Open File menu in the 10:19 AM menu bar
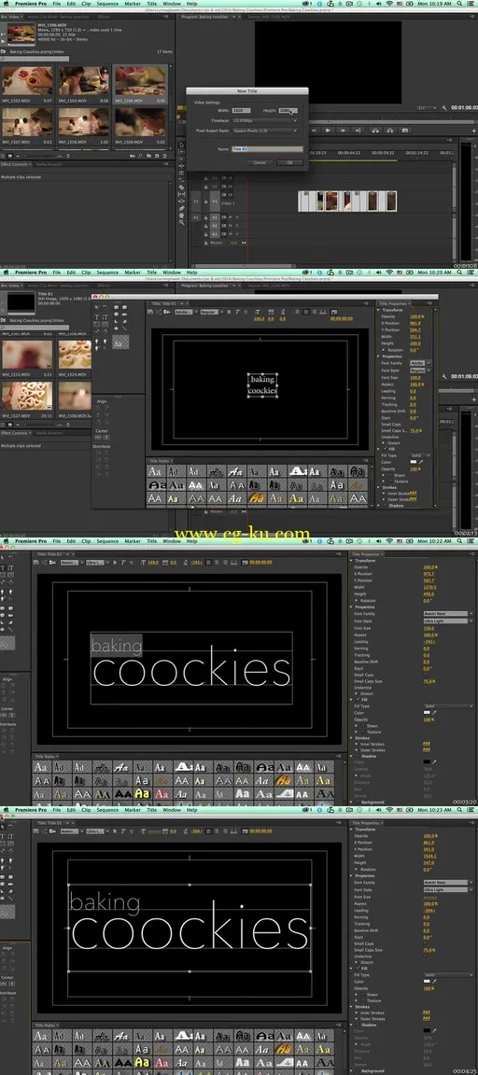The image size is (478, 1075). [x=57, y=4]
